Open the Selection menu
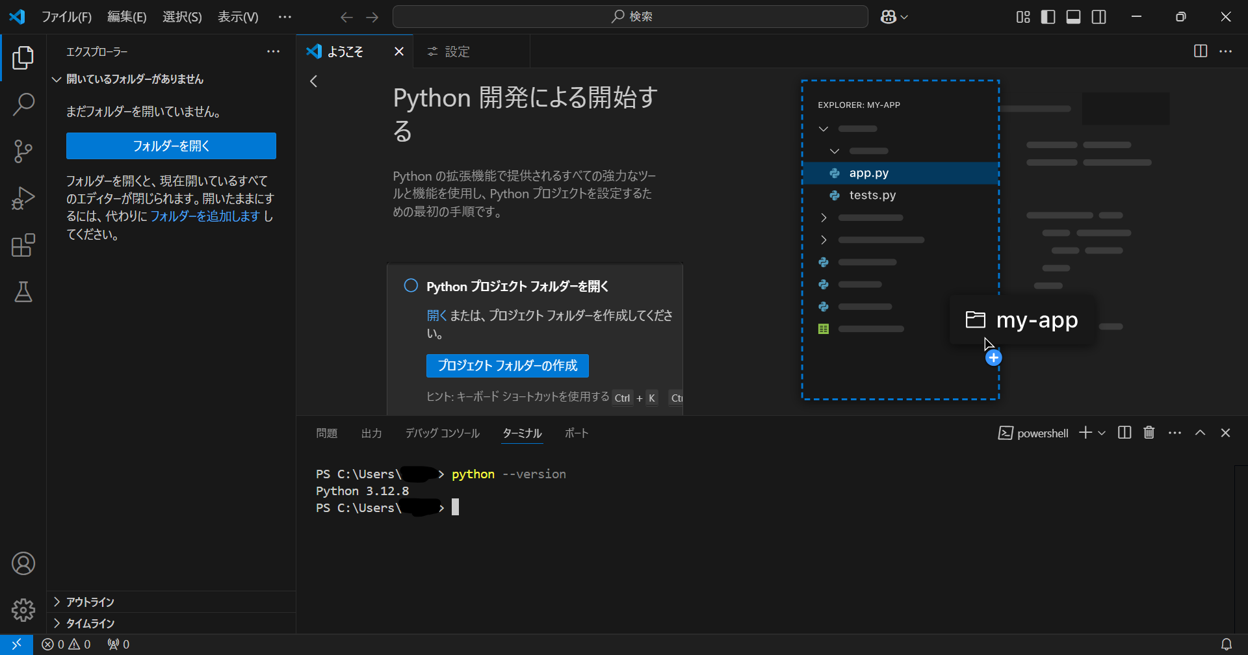The height and width of the screenshot is (655, 1248). 182,17
